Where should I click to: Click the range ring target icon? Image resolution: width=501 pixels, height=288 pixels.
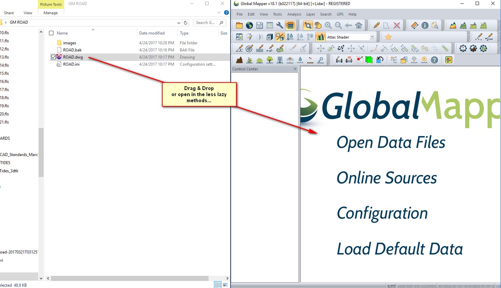tap(249, 48)
